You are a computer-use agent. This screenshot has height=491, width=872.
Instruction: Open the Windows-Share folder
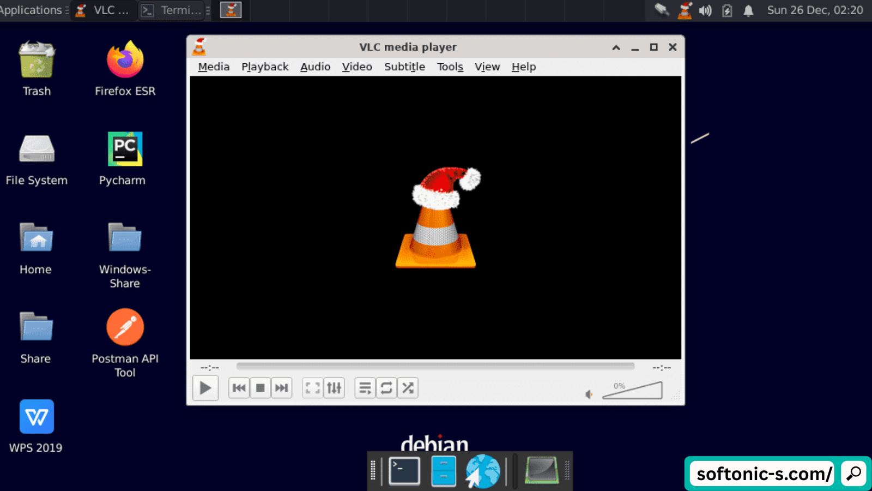(x=125, y=255)
